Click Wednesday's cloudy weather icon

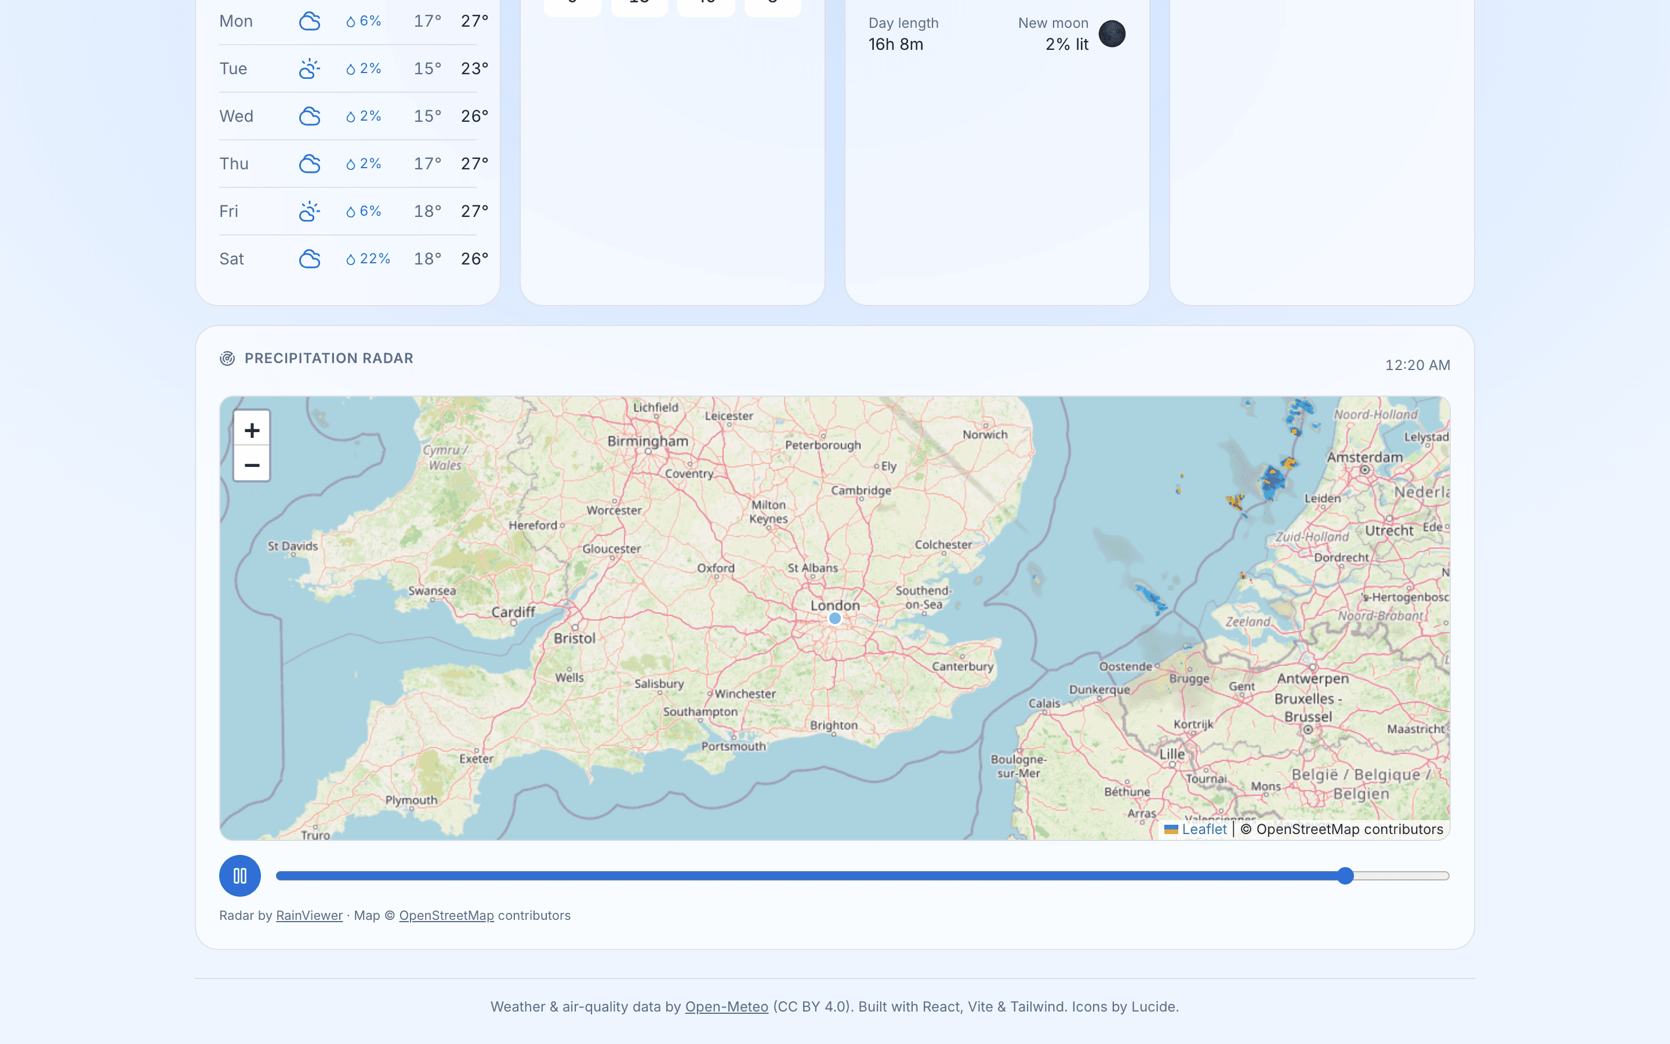pos(310,116)
